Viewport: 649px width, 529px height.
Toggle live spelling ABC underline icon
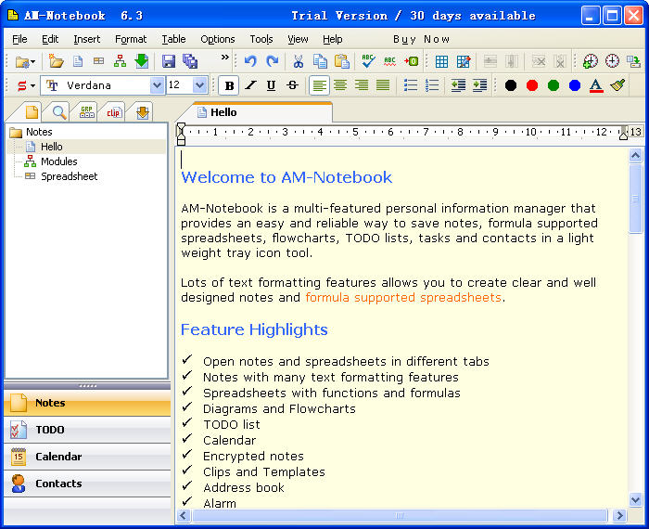[389, 61]
